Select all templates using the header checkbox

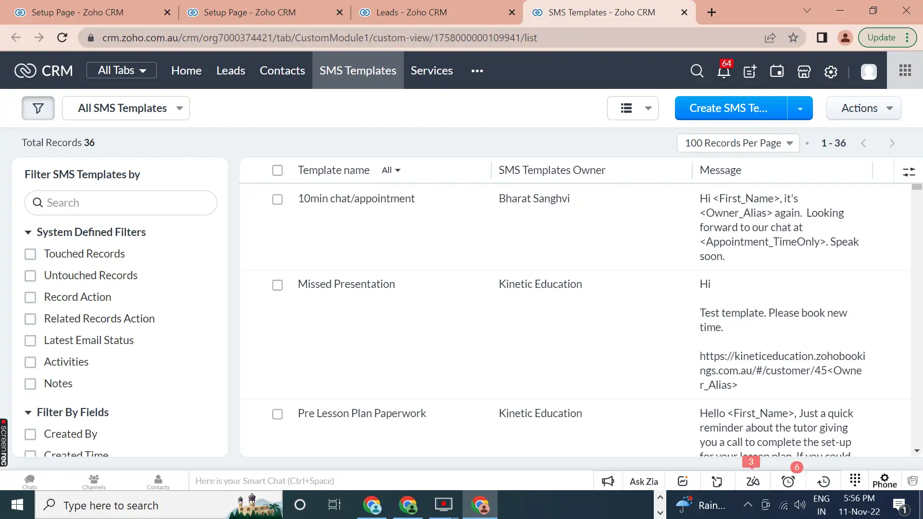click(x=277, y=170)
